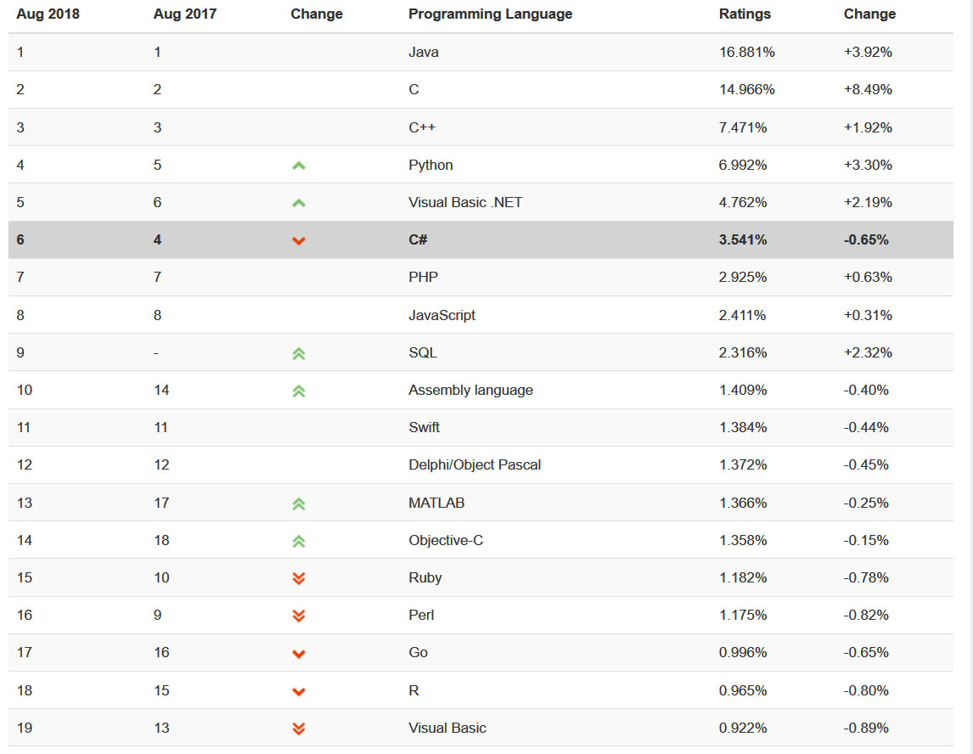
Task: Select the Java language name
Action: tap(424, 52)
